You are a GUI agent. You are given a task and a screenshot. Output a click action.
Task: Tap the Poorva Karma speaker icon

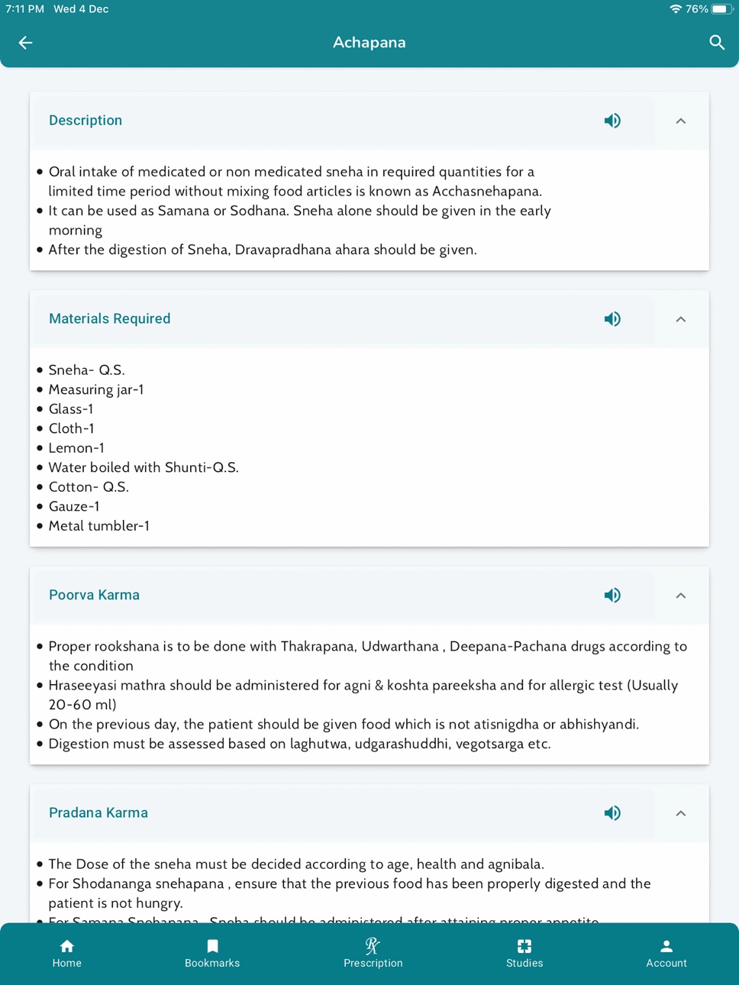point(612,596)
